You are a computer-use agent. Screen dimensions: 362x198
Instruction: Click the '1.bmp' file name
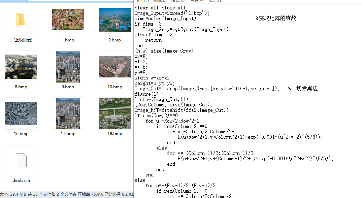(x=68, y=40)
